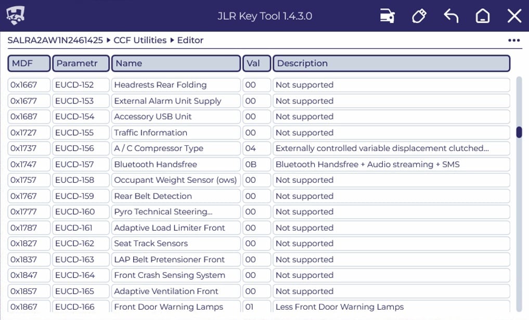Click the EUCD-152 Headrests Rear Folding row
The image size is (529, 320).
[x=175, y=85]
